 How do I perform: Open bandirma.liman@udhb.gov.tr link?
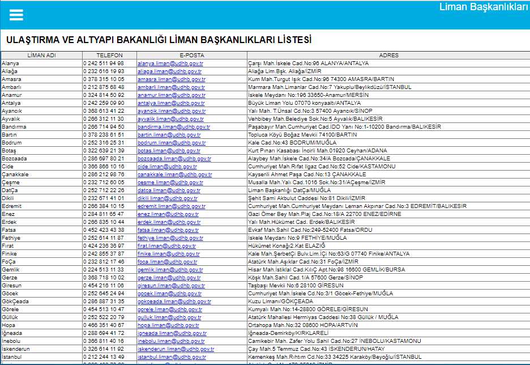click(x=174, y=127)
